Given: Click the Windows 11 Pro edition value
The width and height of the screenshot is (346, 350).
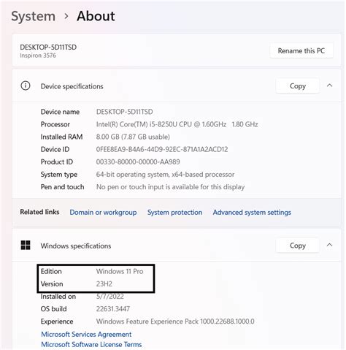Looking at the screenshot, I should 120,271.
